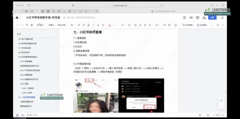The height and width of the screenshot is (119, 240).
Task: Open a new Safari tab
Action: click(217, 5)
